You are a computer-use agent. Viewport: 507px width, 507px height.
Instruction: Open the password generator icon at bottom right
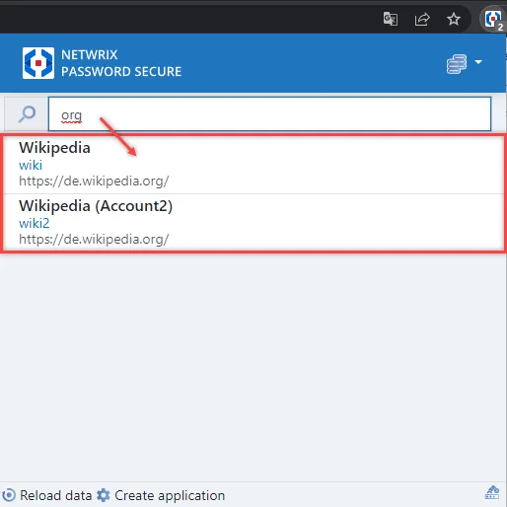click(492, 493)
